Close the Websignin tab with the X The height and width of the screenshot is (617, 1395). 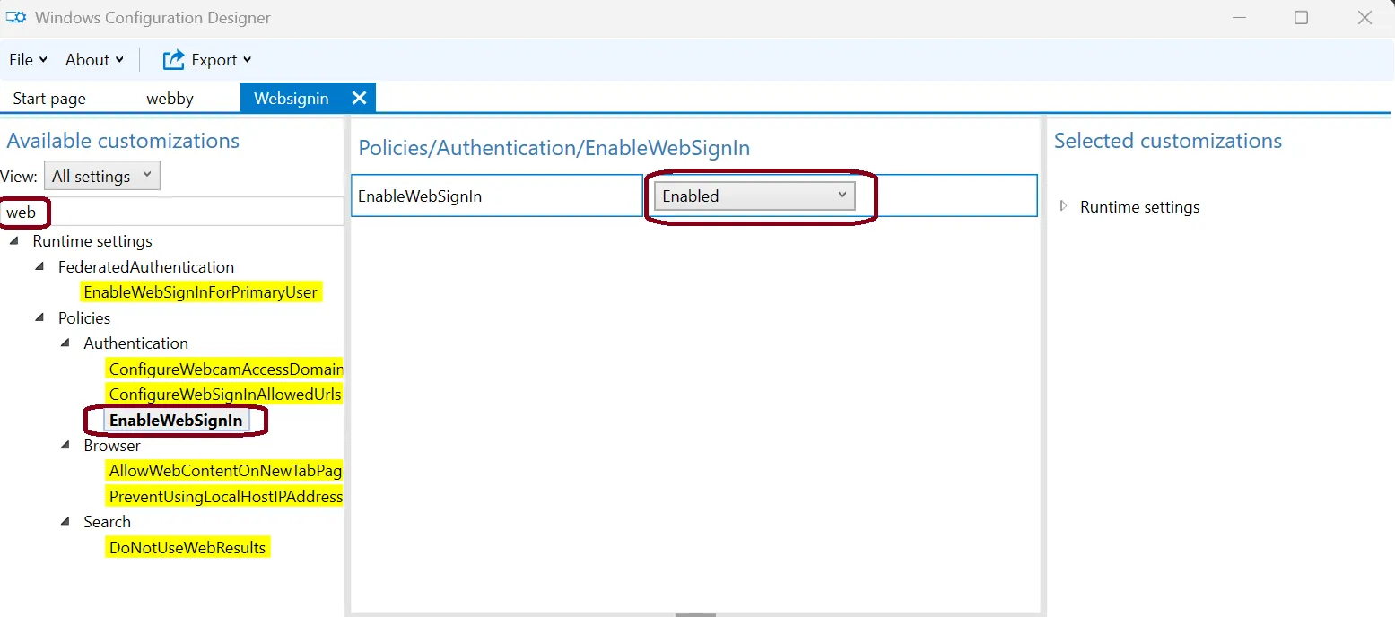tap(359, 98)
